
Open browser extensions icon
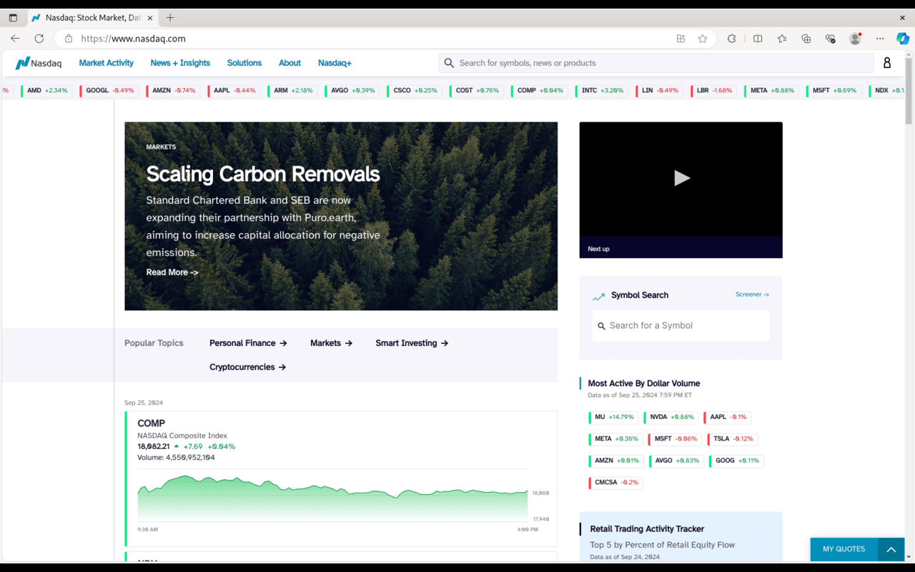point(731,39)
